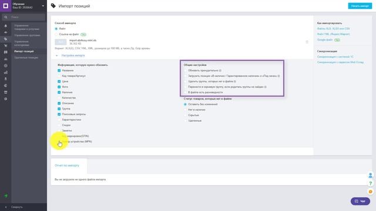Click the uploaded file thumbnail next to import file name
This screenshot has width=376, height=211.
(x=61, y=42)
